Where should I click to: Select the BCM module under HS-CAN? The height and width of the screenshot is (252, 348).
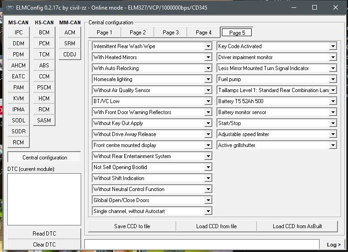[x=44, y=33]
